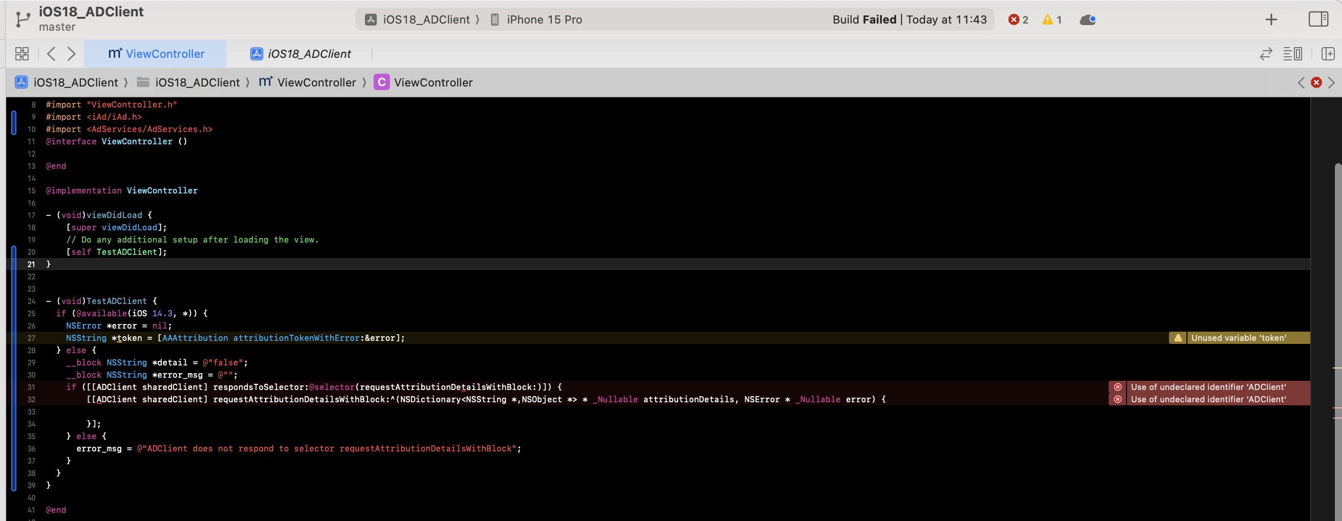
Task: Click the error icon on line 31
Action: coord(1117,386)
